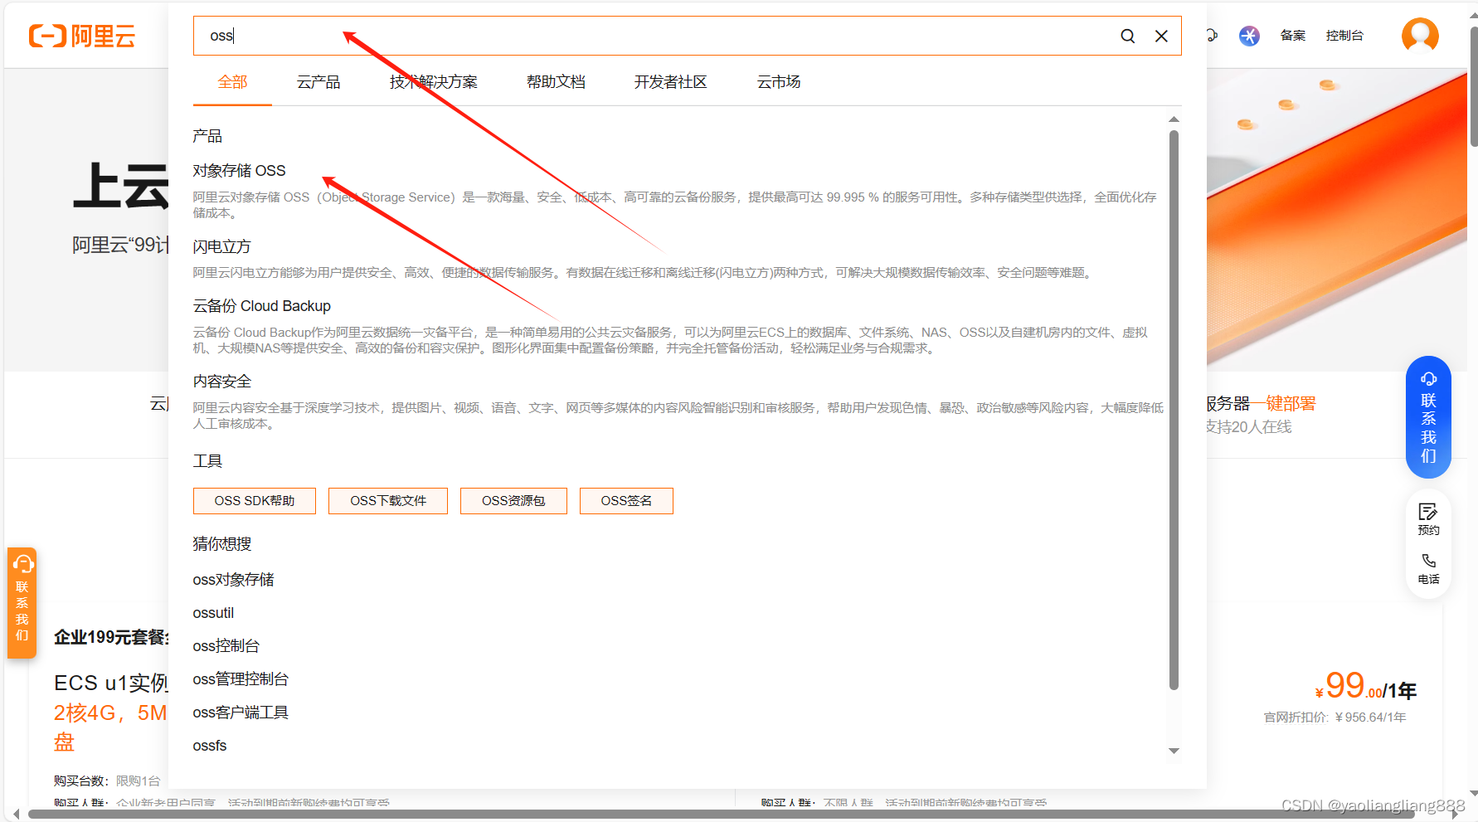This screenshot has width=1478, height=822.
Task: Click the OSS资源包 button
Action: click(513, 501)
